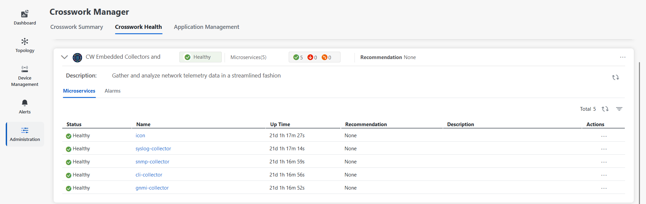Open actions menu for icon microservice row
The image size is (646, 204).
[x=604, y=136]
